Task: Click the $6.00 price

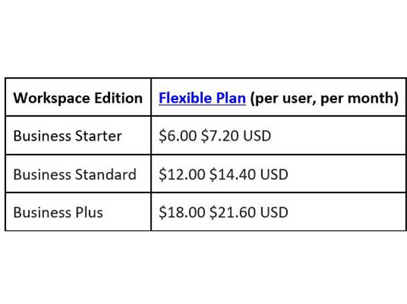Action: 176,137
